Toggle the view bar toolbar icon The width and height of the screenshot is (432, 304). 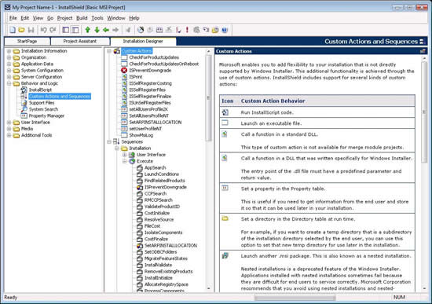pyautogui.click(x=75, y=30)
